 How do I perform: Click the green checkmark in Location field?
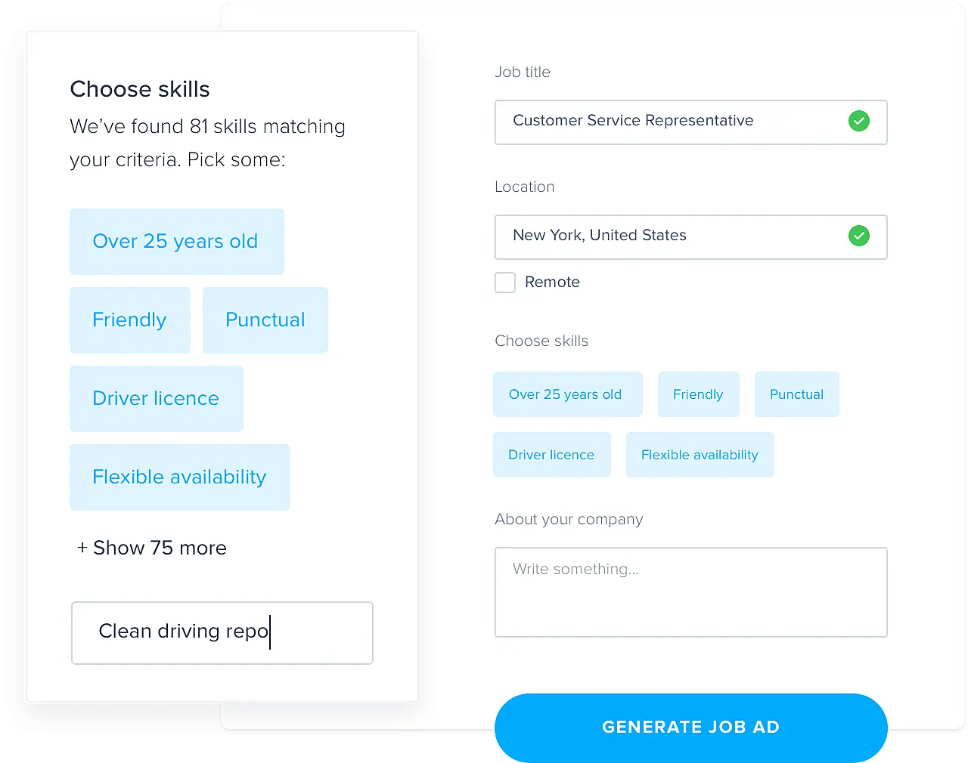[859, 236]
